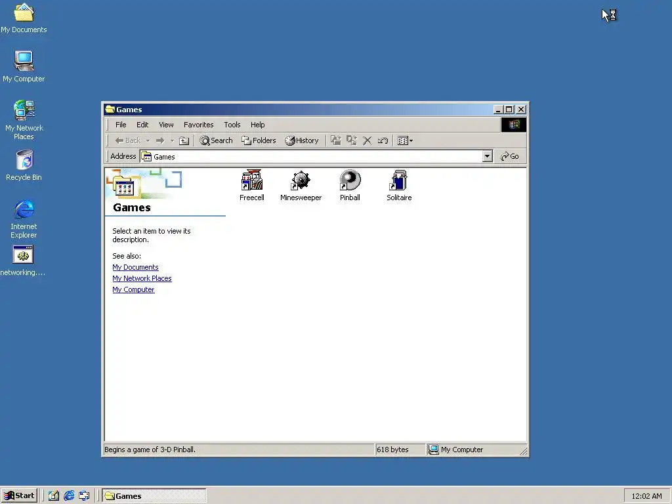Close the Games window

coord(520,110)
